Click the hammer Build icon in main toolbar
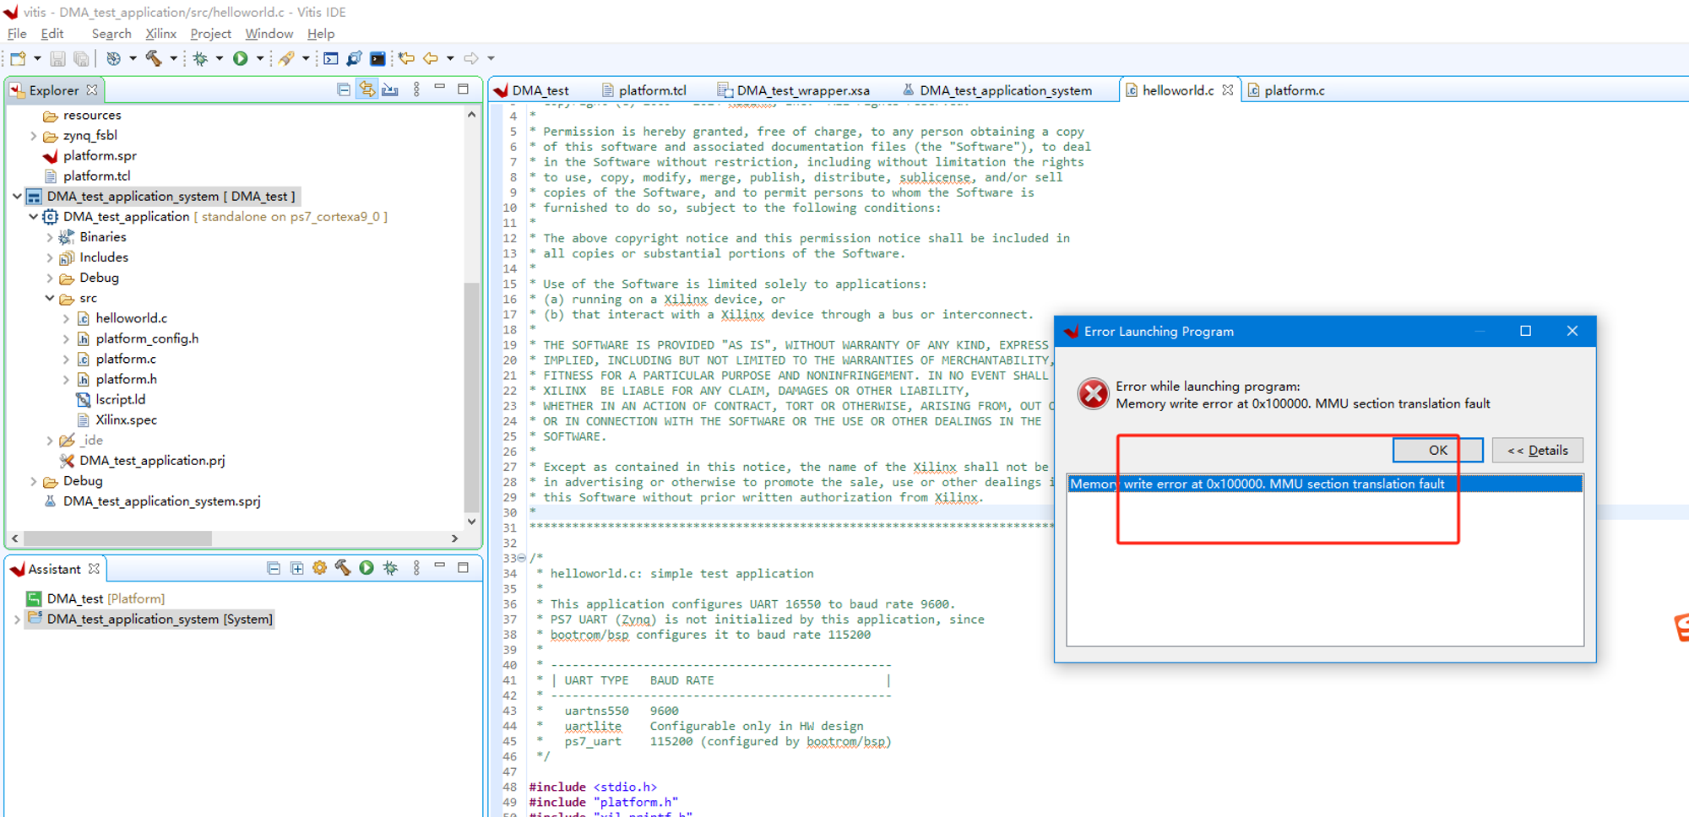 coord(154,58)
